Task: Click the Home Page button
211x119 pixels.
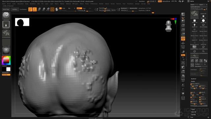Action: [x=6, y=10]
